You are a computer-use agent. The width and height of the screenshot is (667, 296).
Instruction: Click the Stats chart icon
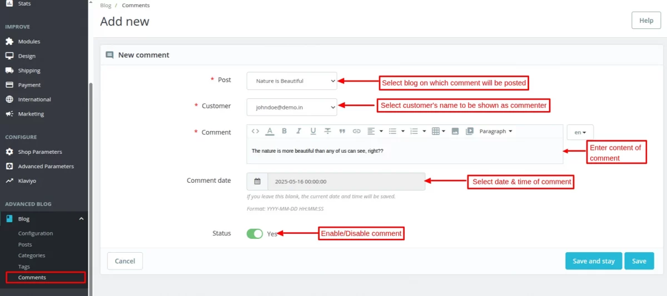9,3
